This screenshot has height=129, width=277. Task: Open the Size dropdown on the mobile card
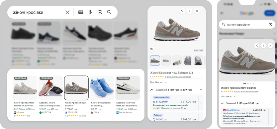click(x=228, y=96)
